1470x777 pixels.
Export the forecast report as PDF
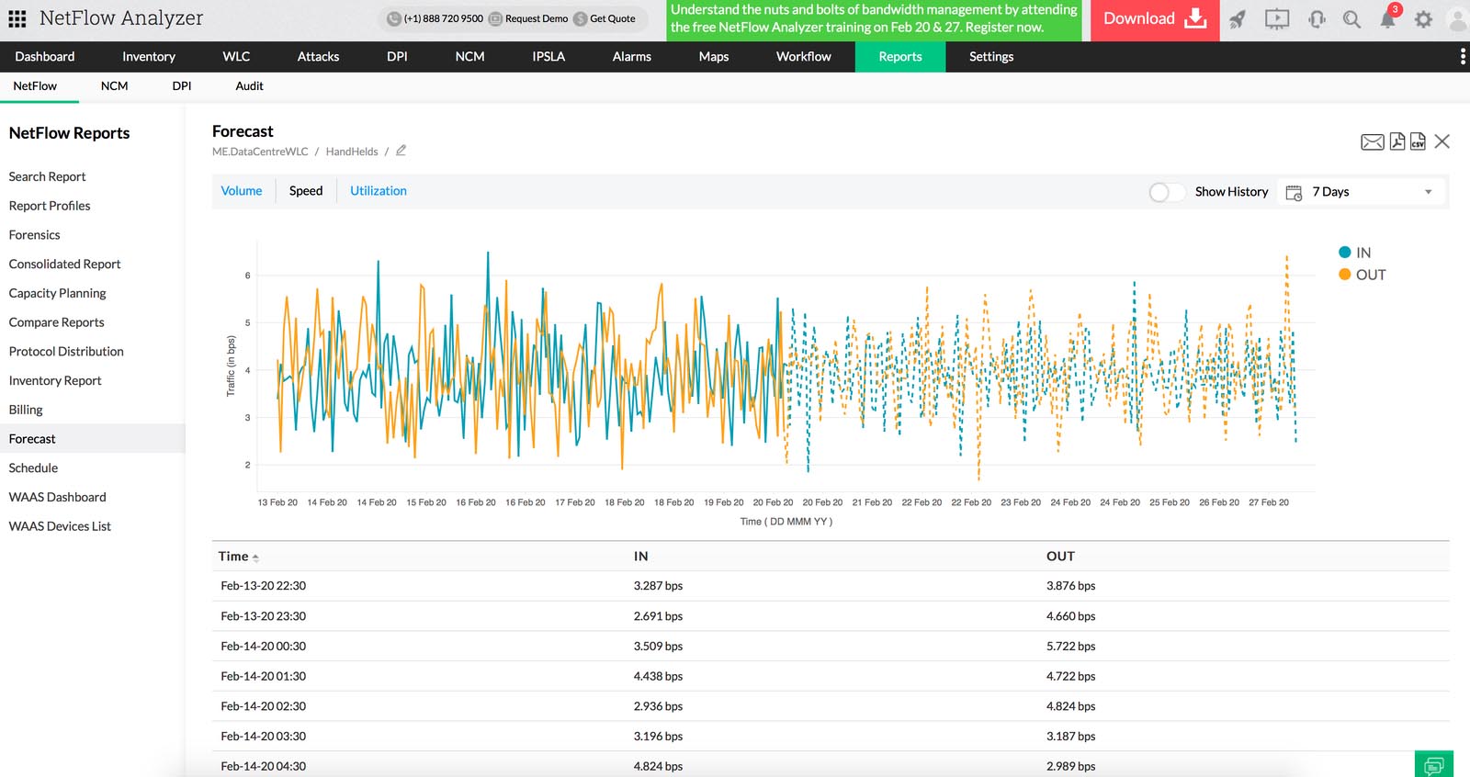click(1396, 141)
